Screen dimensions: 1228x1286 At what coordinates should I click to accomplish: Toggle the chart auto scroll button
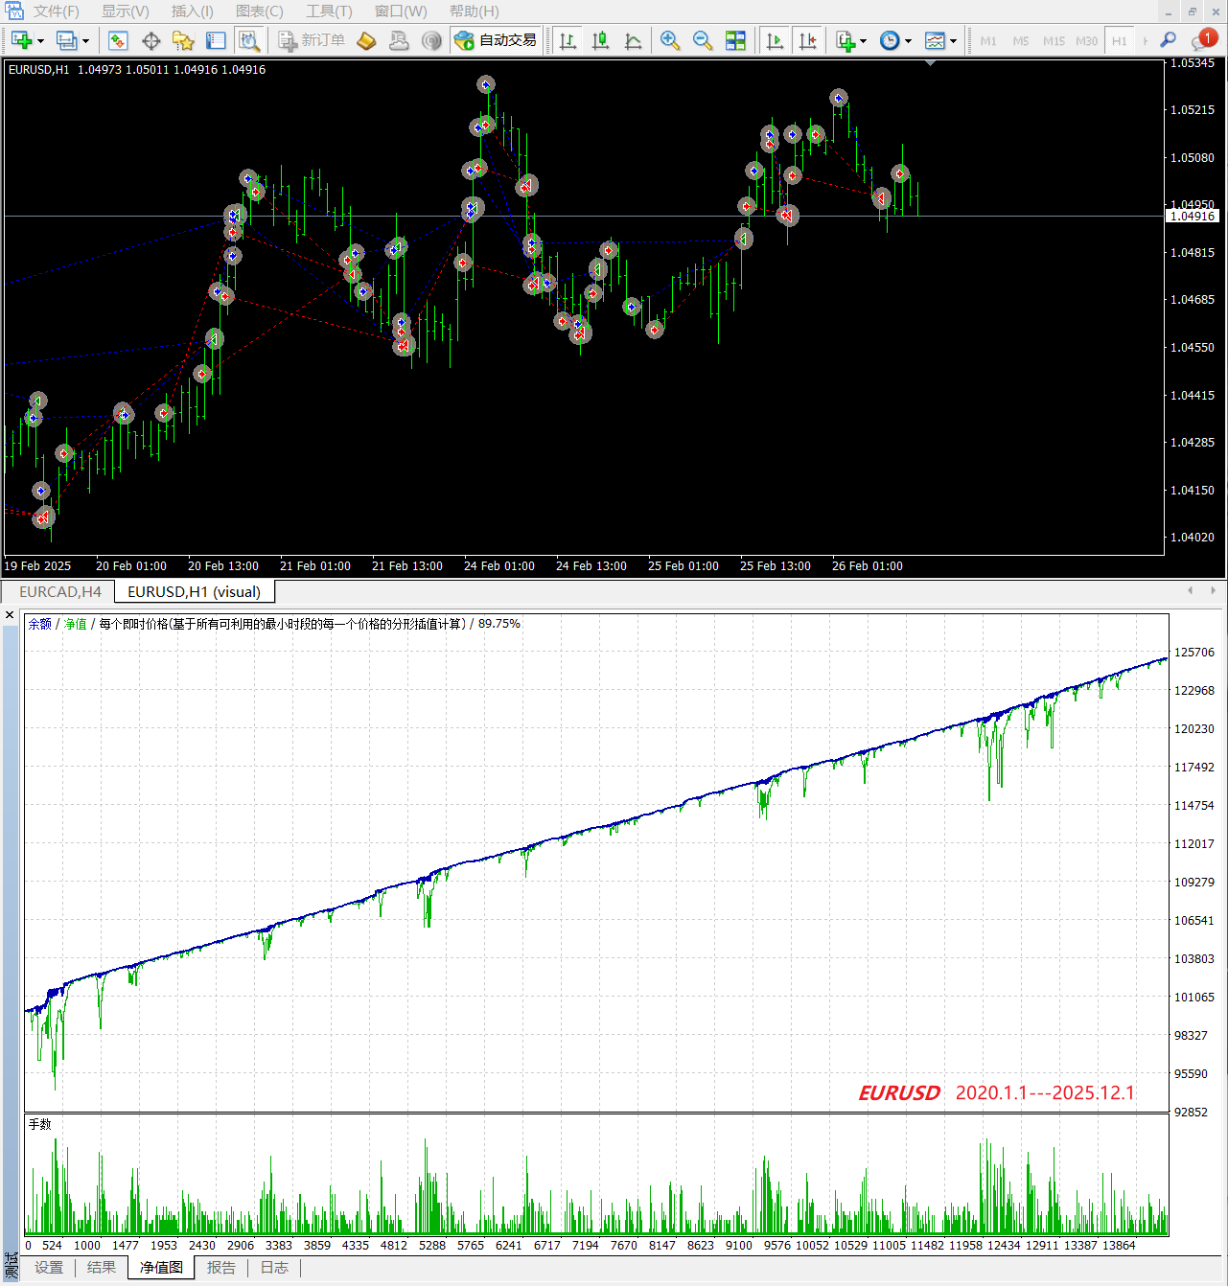pyautogui.click(x=776, y=40)
